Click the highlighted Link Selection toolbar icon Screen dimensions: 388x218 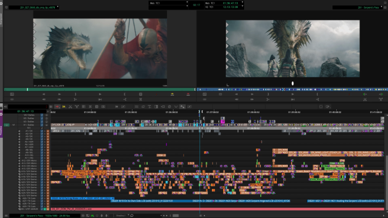pyautogui.click(x=182, y=107)
